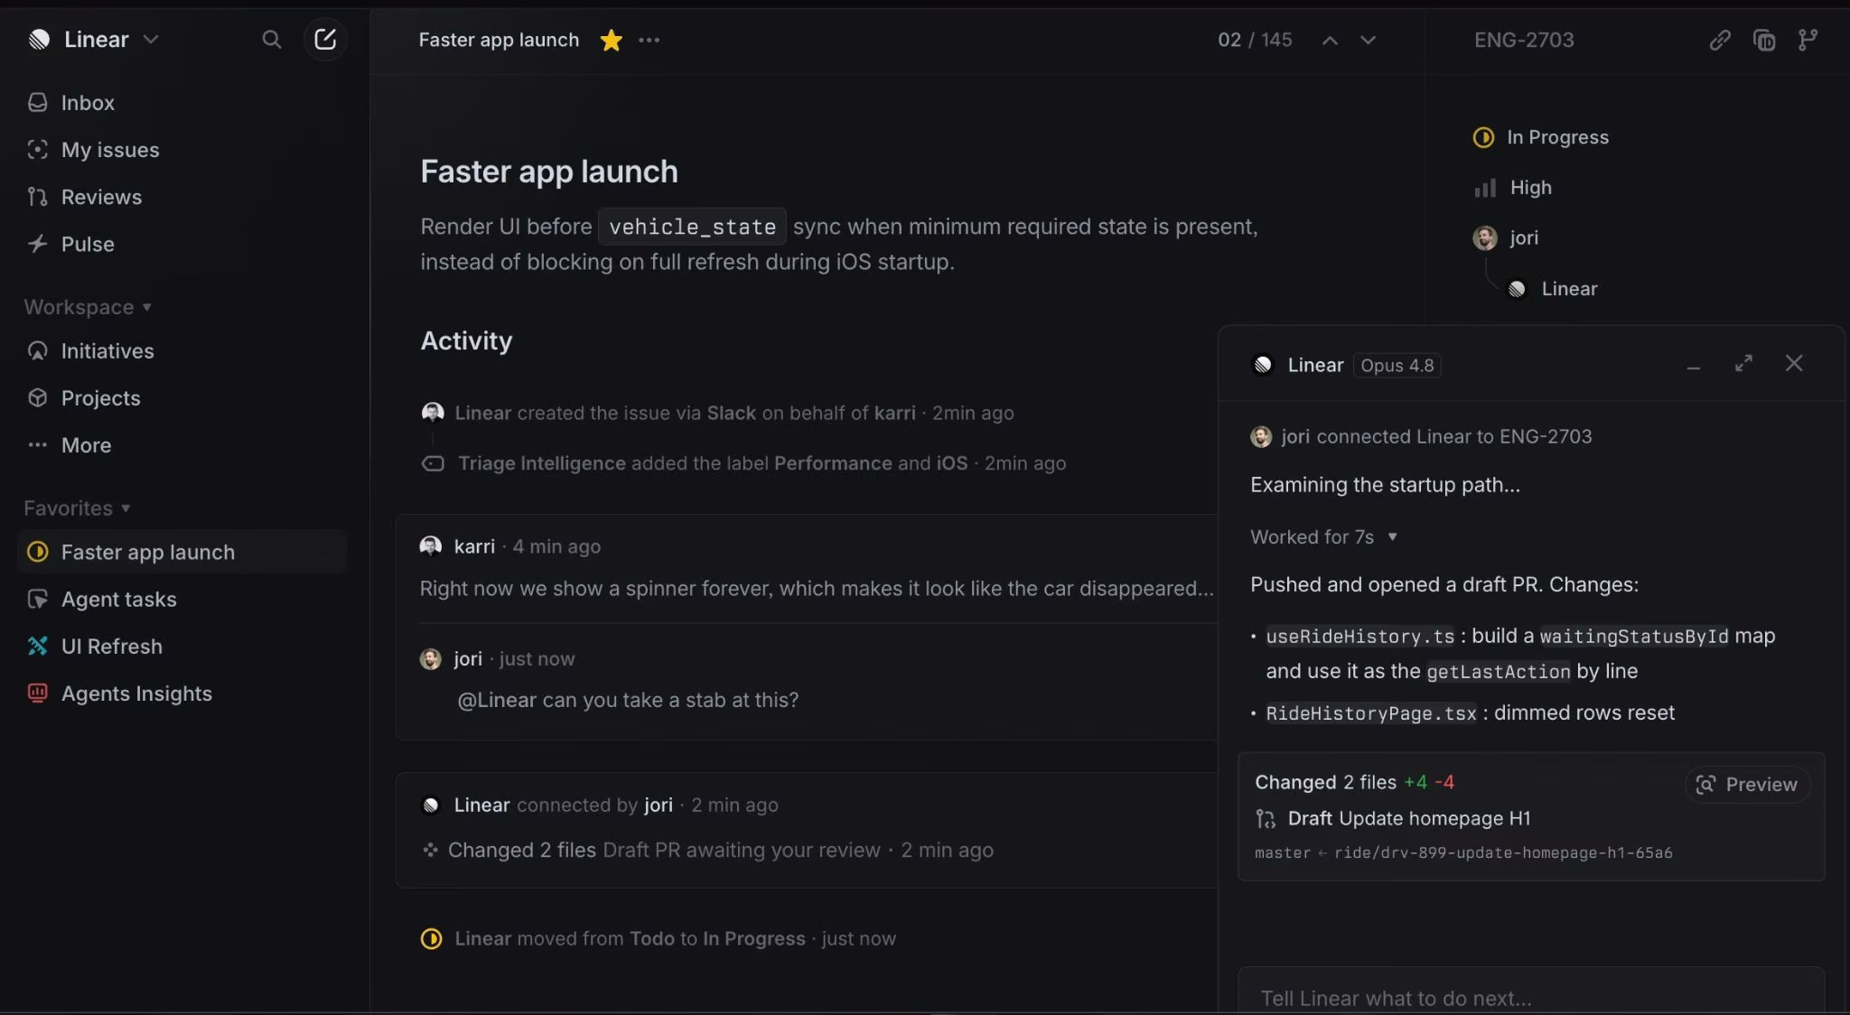1850x1015 pixels.
Task: Click the useRideHistory.ts file name
Action: click(x=1360, y=637)
